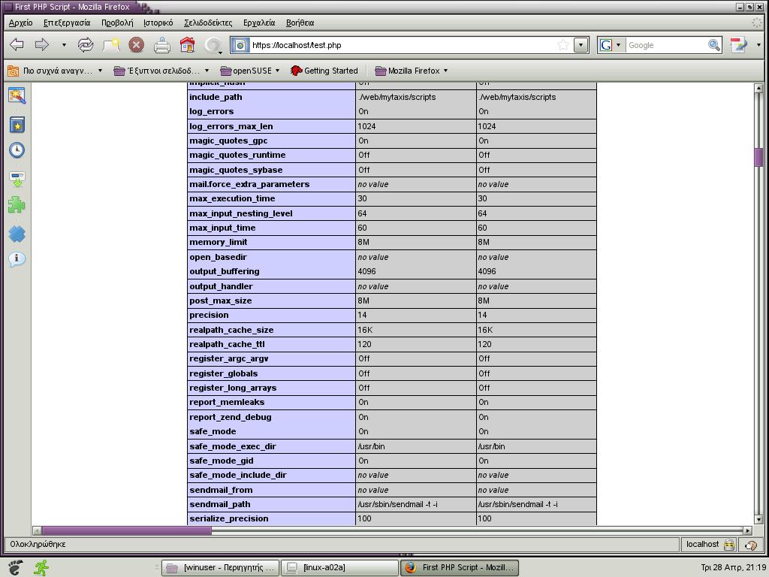Click the safe_mode_exec_dir directive name
769x577 pixels.
[x=233, y=446]
